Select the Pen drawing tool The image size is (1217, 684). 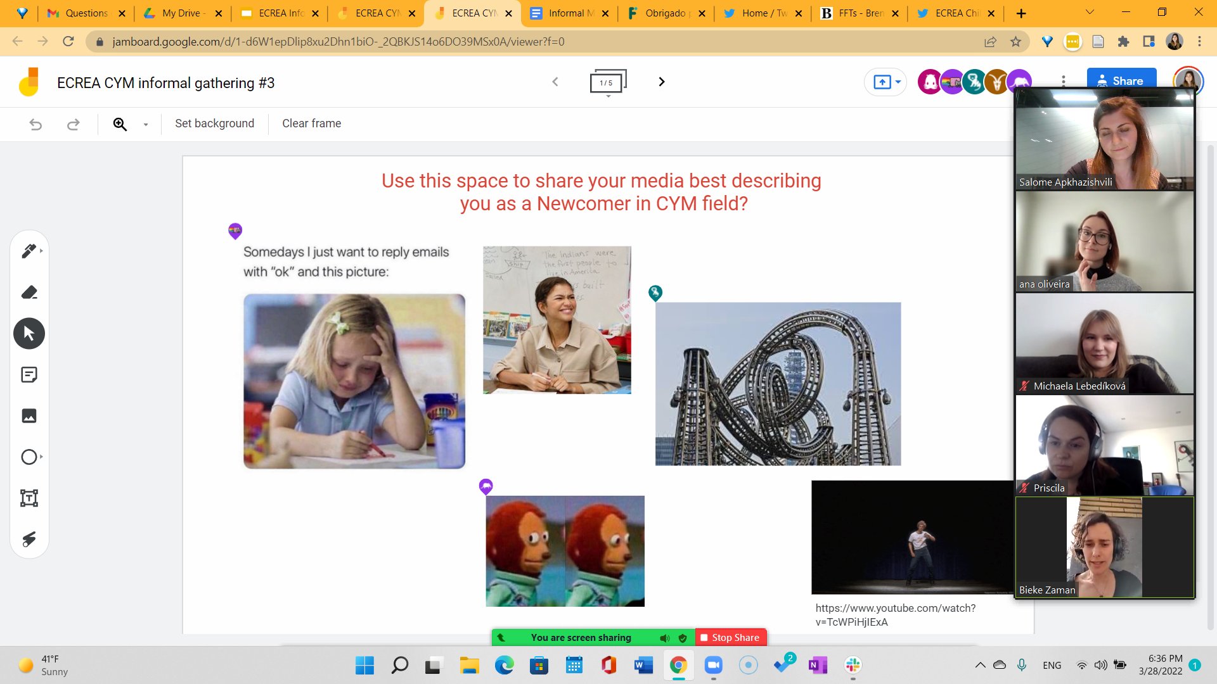(29, 251)
